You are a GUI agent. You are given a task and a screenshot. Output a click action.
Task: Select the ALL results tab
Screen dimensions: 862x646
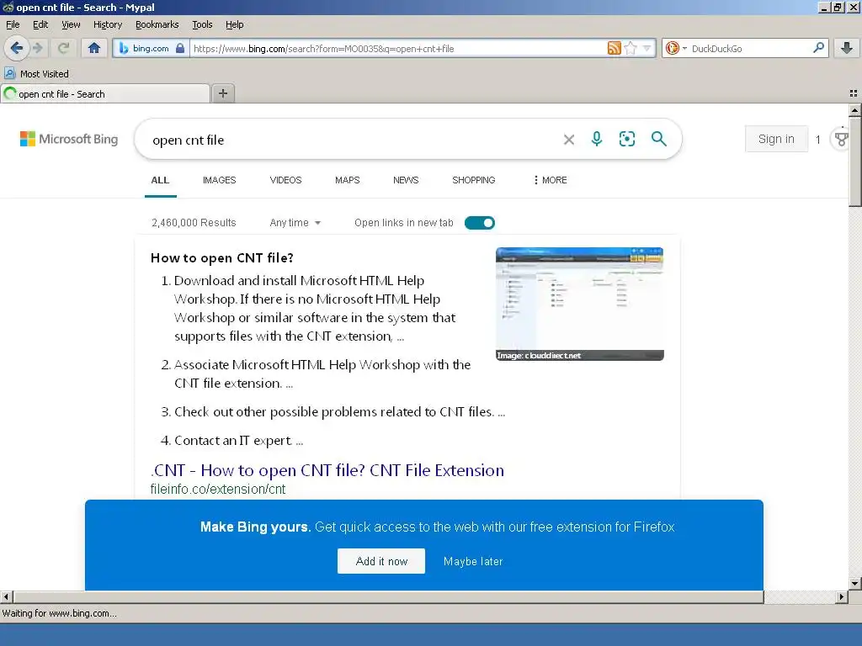(160, 180)
